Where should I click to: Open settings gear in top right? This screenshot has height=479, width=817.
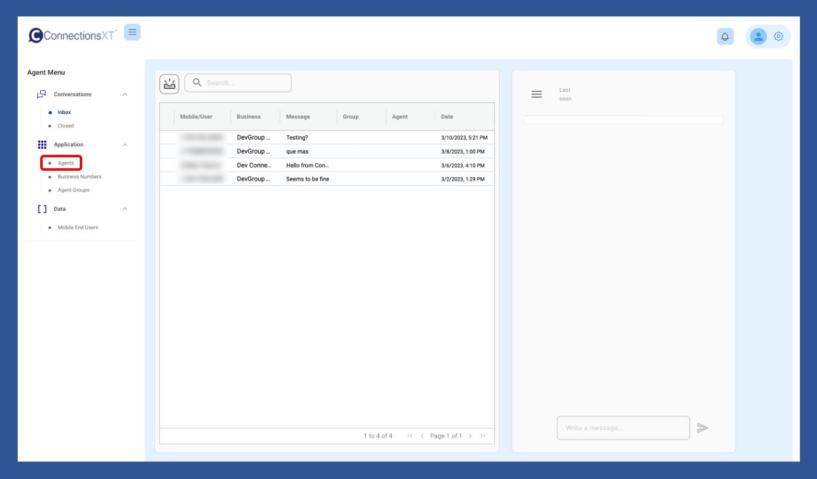tap(778, 37)
